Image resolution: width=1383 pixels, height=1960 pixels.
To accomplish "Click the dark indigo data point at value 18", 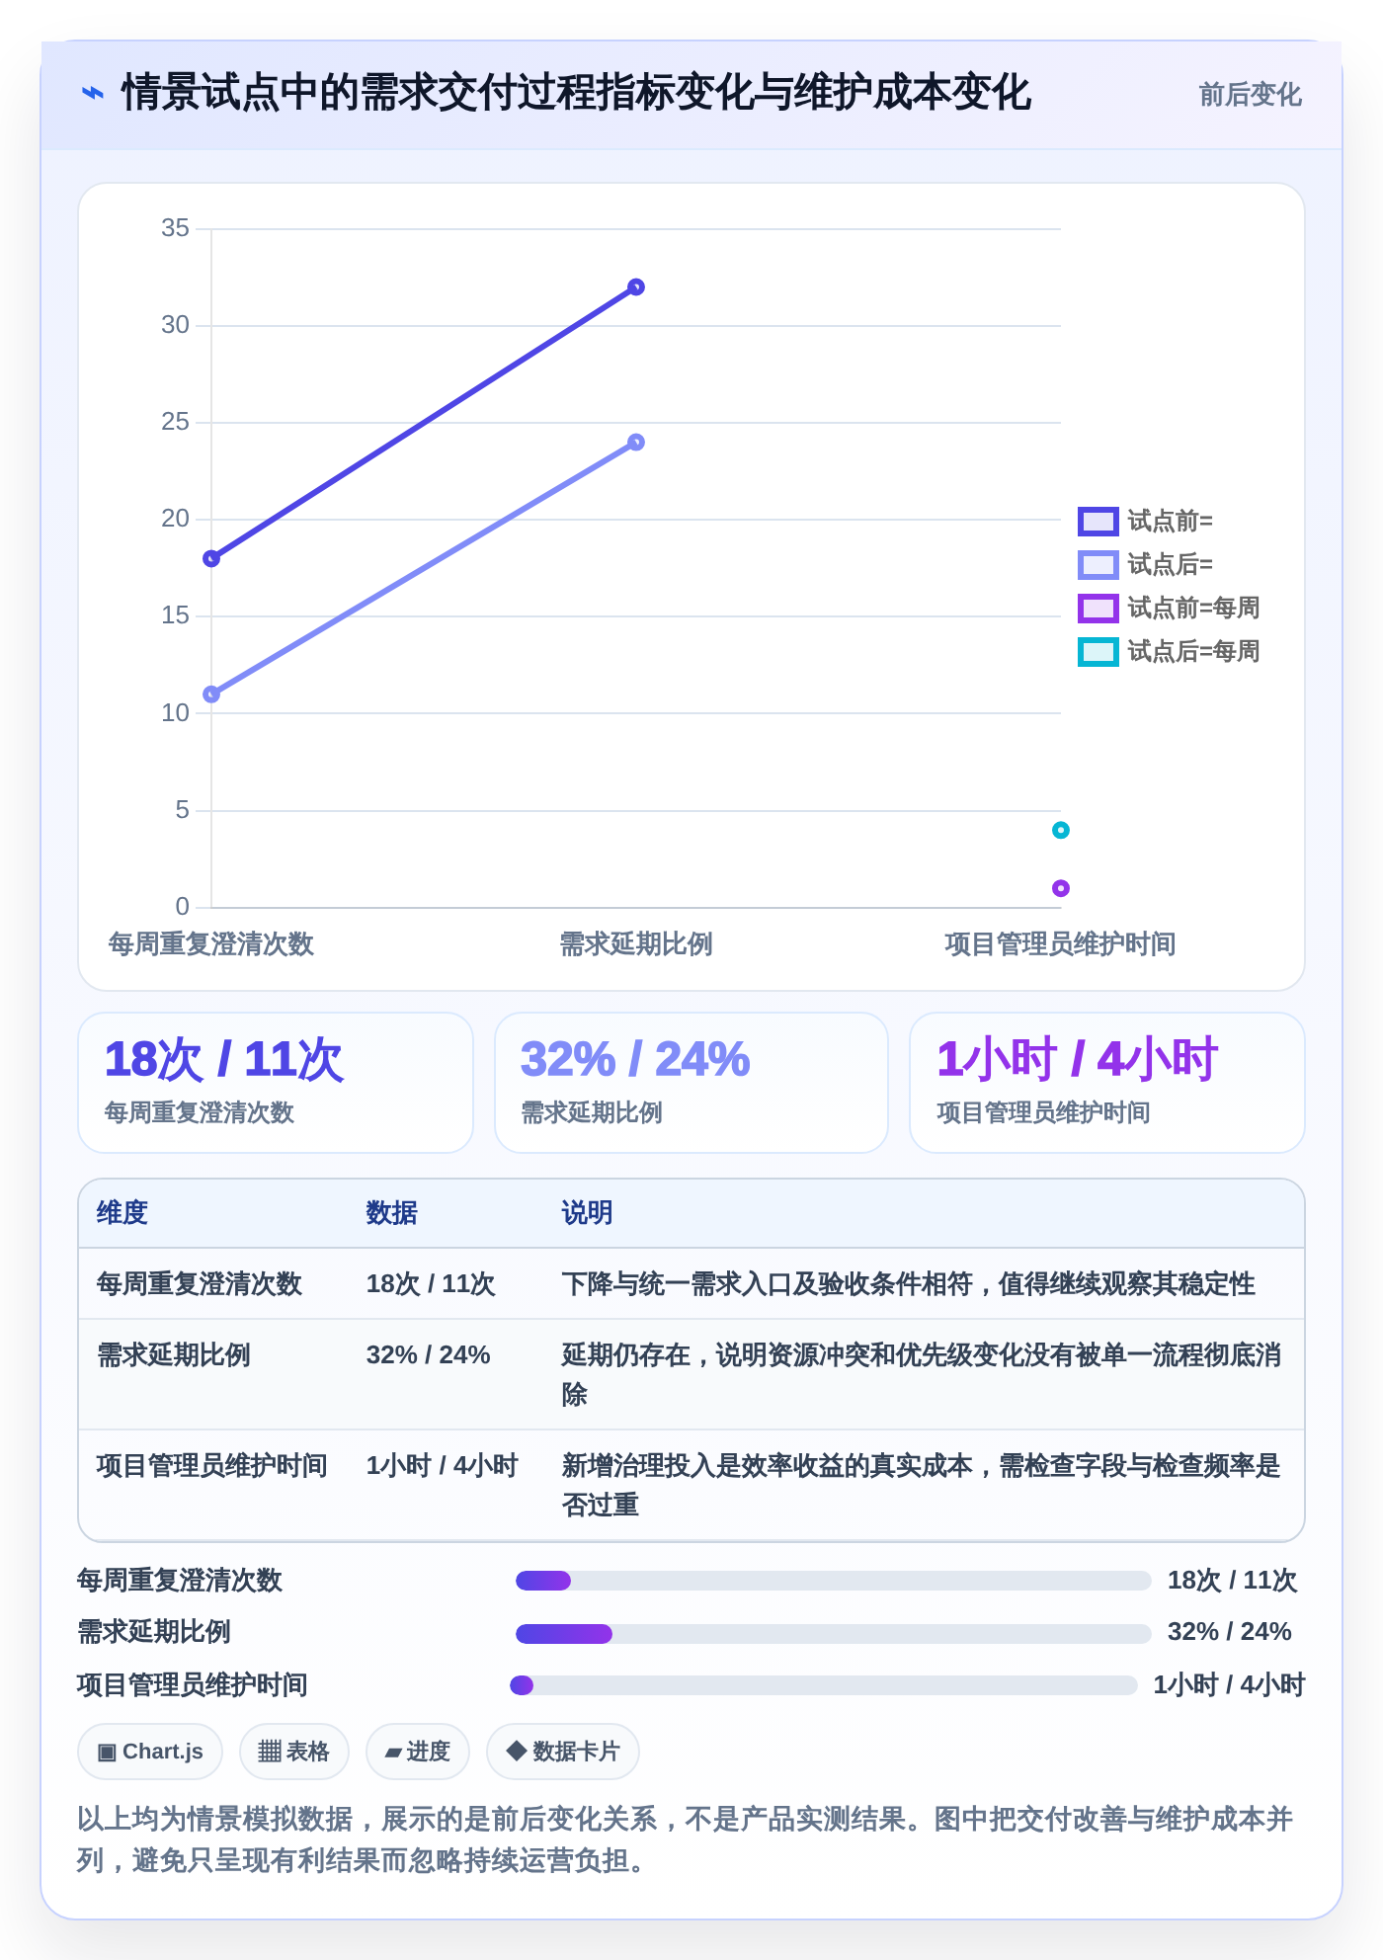I will click(x=211, y=559).
